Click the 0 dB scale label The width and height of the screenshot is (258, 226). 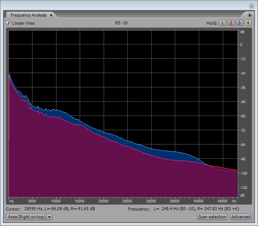pyautogui.click(x=241, y=45)
